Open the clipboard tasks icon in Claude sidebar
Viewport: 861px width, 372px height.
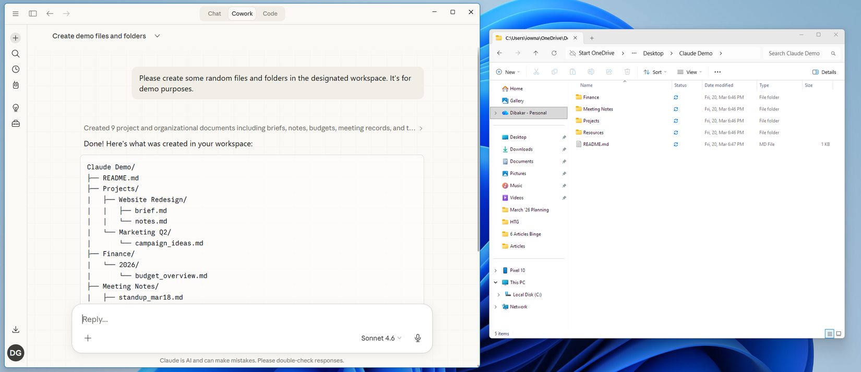point(16,85)
